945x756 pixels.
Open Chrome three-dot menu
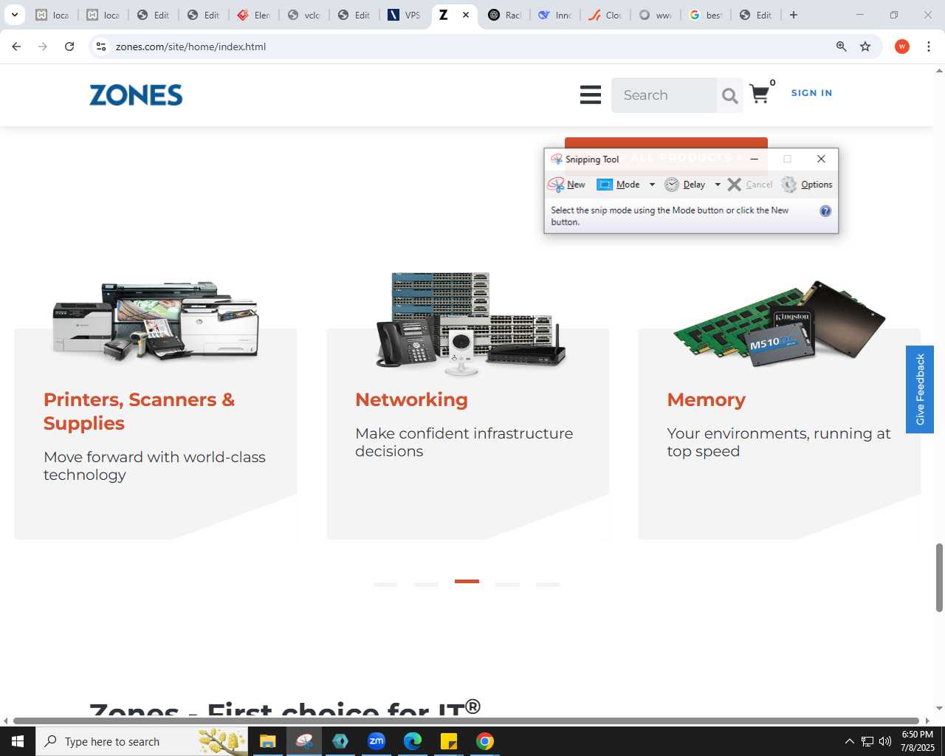click(x=929, y=47)
